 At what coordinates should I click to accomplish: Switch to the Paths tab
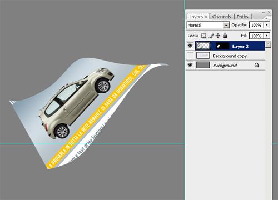click(242, 17)
